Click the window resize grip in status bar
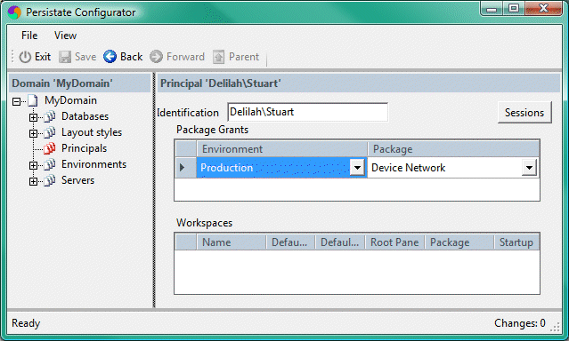Screen dimensions: 569x341 tap(556, 326)
